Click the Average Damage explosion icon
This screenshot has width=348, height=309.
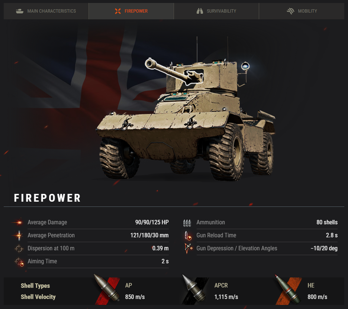click(19, 222)
